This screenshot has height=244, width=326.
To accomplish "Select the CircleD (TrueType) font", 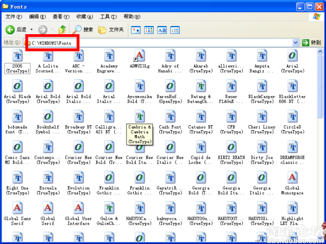I will pos(292,123).
